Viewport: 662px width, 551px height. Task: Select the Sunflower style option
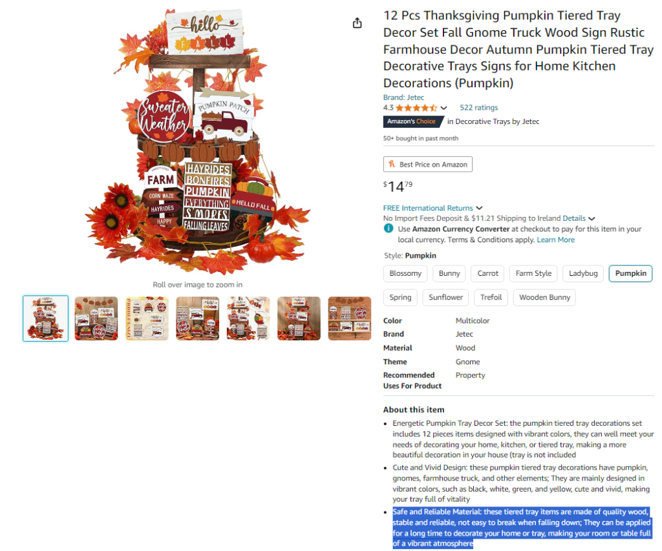[x=445, y=297]
